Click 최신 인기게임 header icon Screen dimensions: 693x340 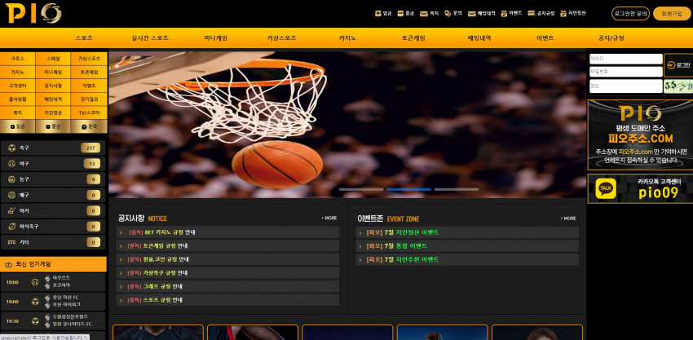point(8,264)
